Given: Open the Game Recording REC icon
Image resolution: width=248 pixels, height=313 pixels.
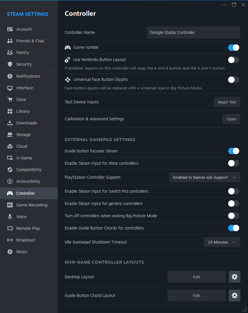Looking at the screenshot, I should (10, 205).
